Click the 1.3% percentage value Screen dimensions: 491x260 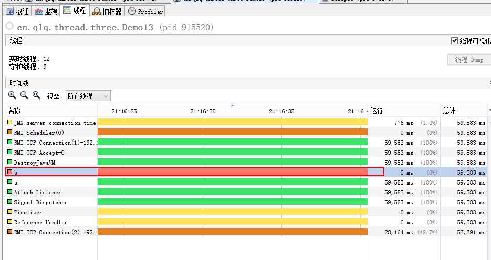[429, 123]
